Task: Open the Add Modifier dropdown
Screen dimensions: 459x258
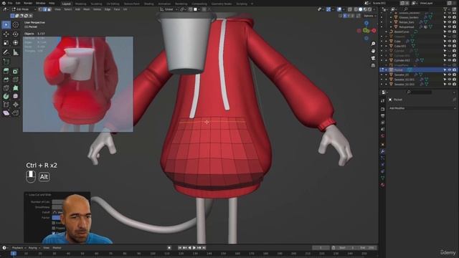Action: point(422,108)
